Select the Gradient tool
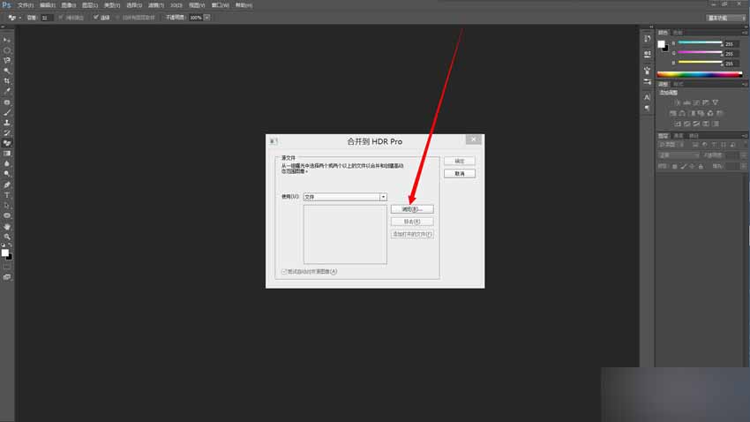The width and height of the screenshot is (750, 422). (7, 153)
